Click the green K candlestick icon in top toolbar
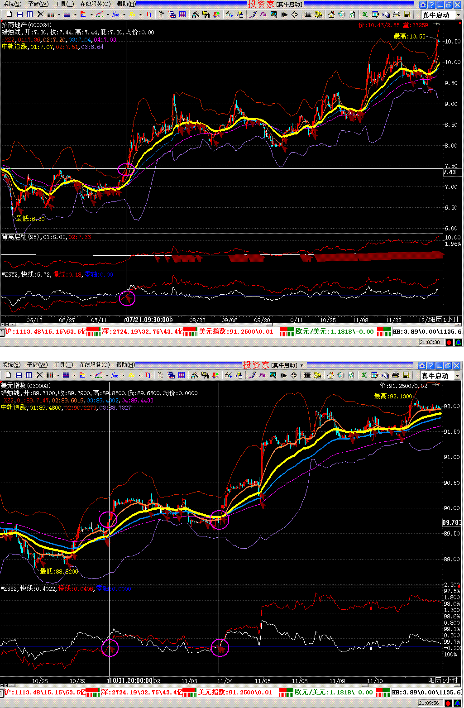This screenshot has width=464, height=708. coord(364,14)
